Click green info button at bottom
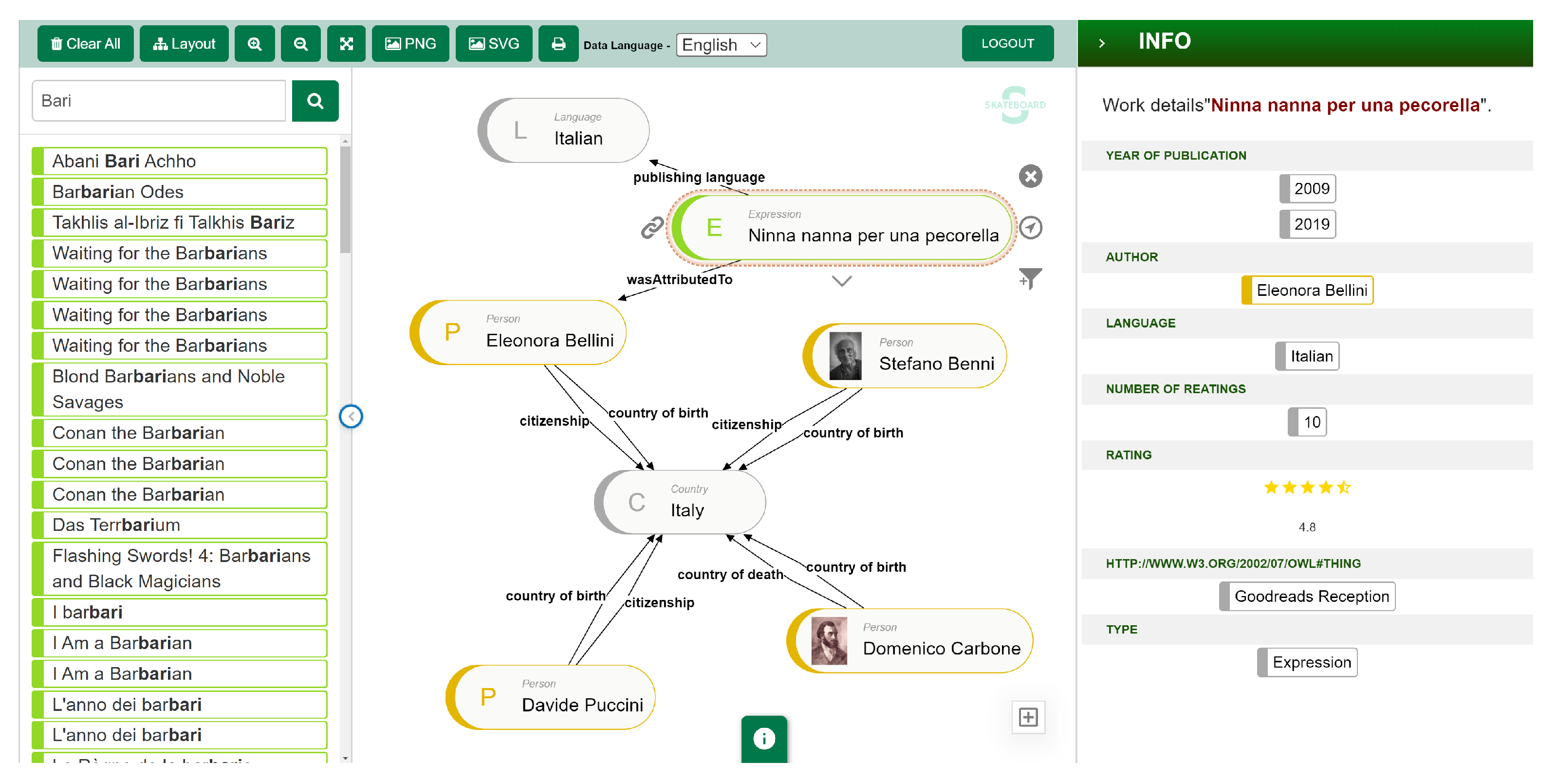The width and height of the screenshot is (1557, 780). coord(764,738)
